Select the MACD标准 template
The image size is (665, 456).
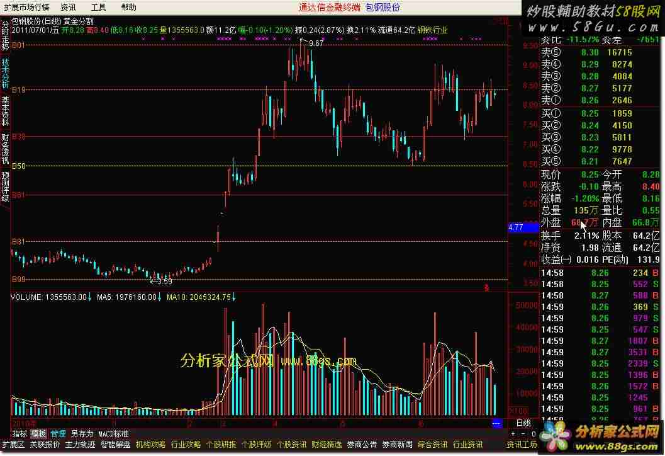point(113,433)
